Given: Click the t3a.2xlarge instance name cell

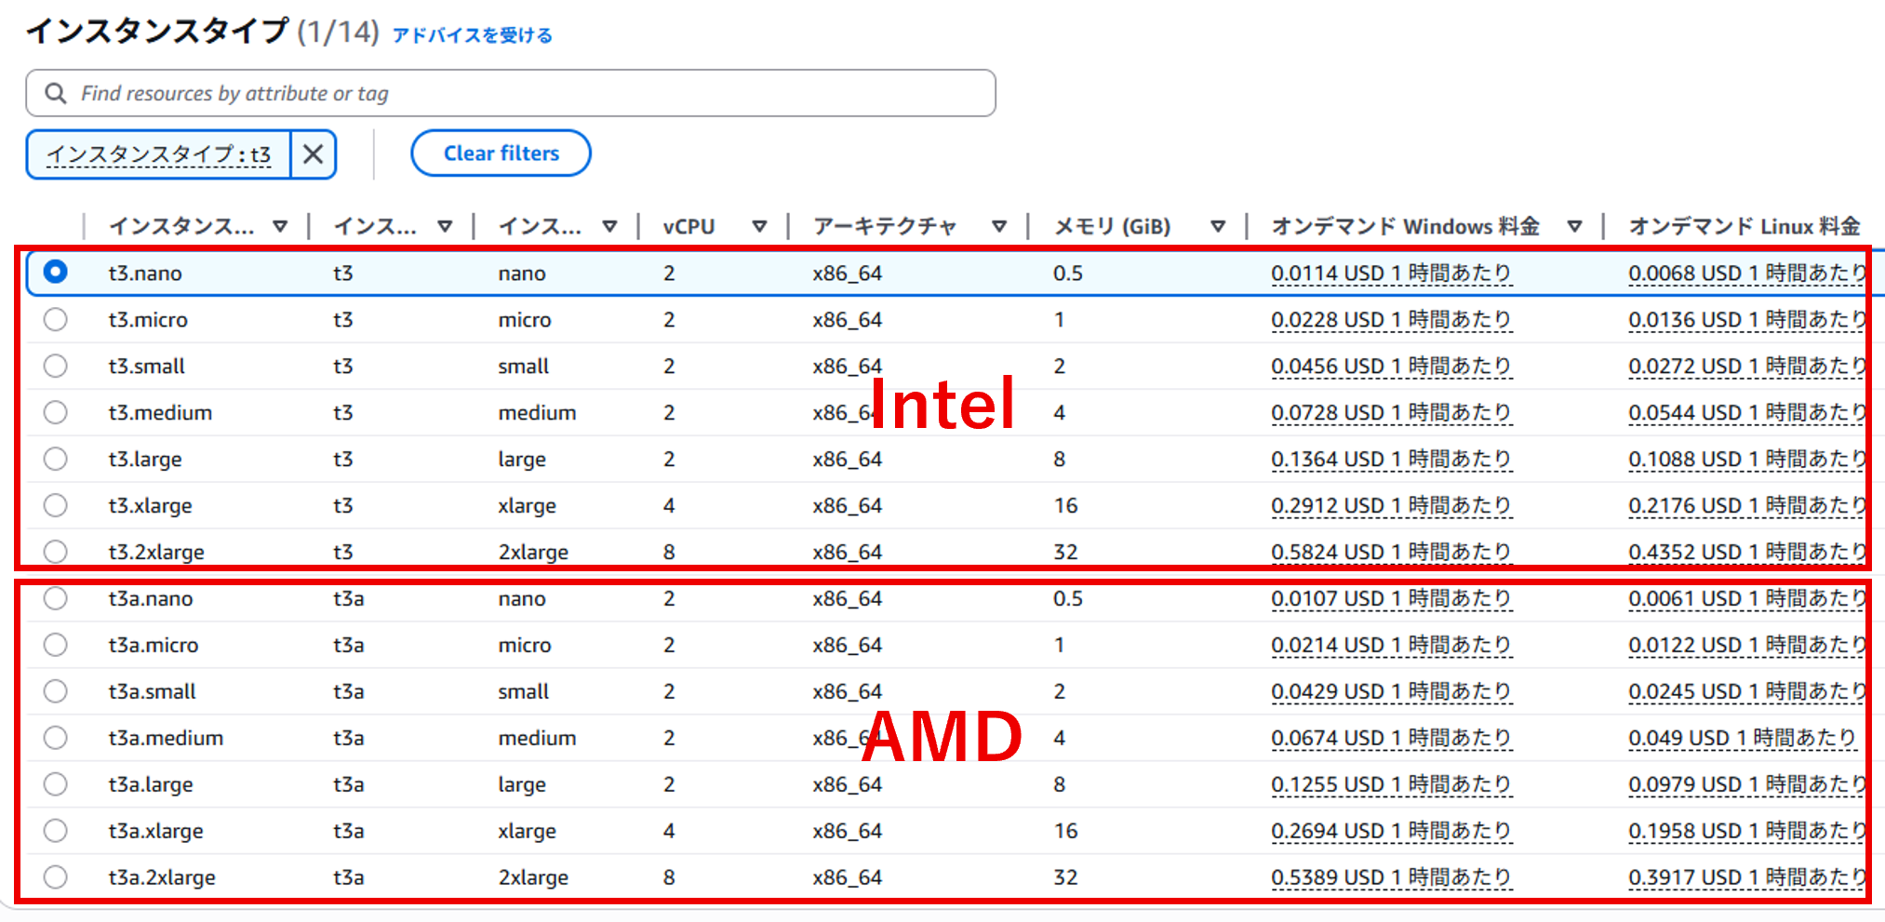Looking at the screenshot, I should pyautogui.click(x=162, y=878).
